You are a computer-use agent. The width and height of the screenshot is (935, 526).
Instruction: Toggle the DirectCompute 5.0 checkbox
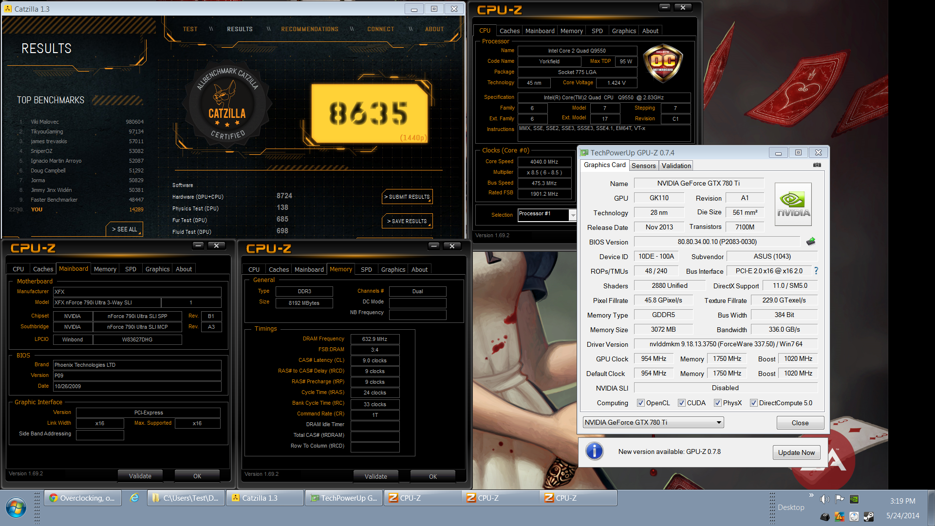754,403
